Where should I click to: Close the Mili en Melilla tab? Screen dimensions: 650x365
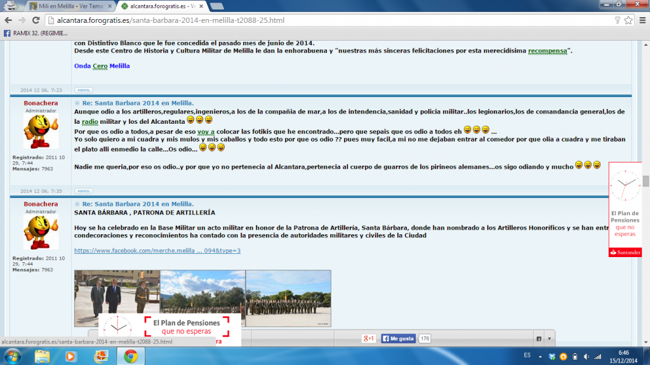[x=110, y=6]
